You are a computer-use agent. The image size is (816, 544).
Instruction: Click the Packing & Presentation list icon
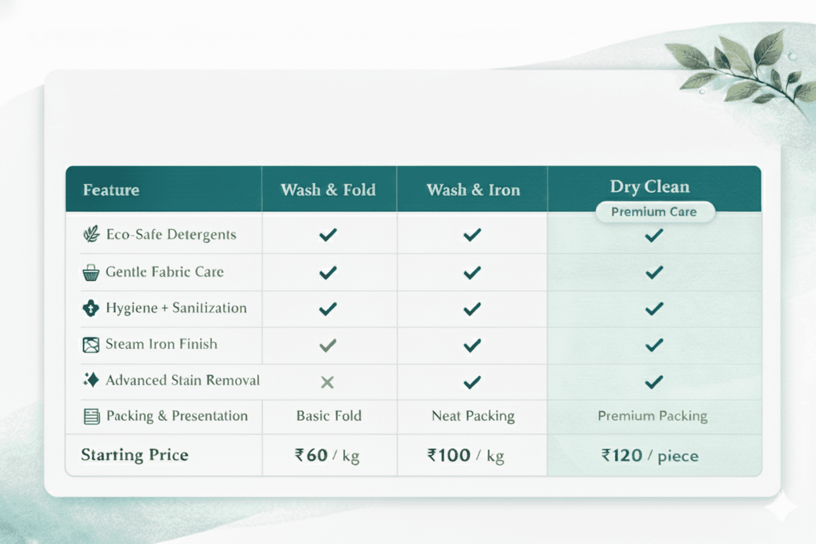pyautogui.click(x=92, y=416)
